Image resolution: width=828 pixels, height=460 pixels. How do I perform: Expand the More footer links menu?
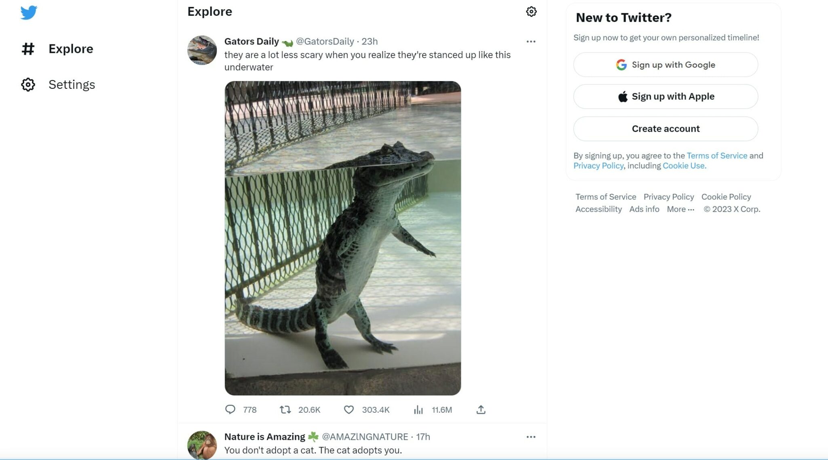(x=680, y=209)
